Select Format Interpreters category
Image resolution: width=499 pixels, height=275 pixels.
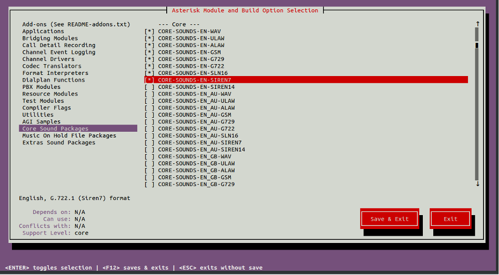tap(55, 73)
